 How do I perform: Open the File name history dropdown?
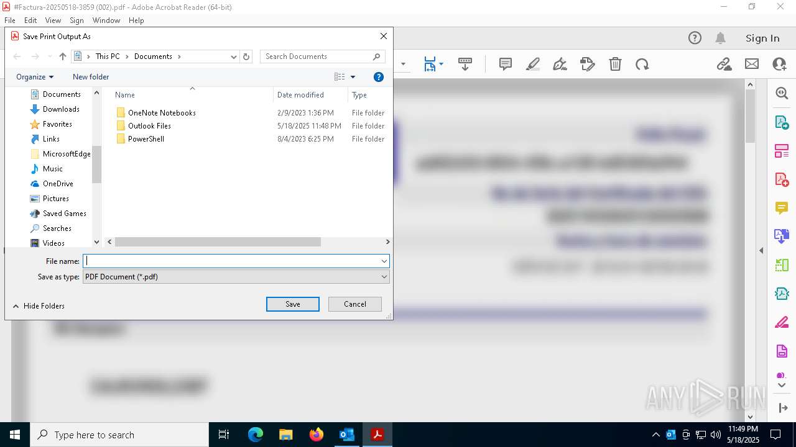coord(384,261)
